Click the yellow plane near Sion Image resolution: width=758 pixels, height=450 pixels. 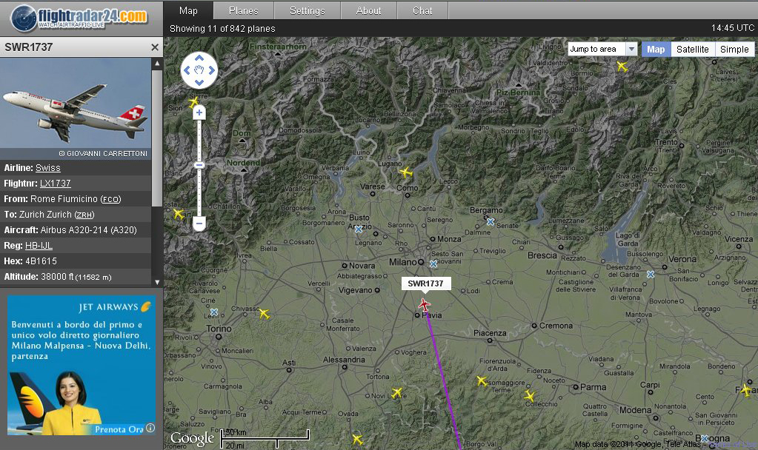coord(193,102)
